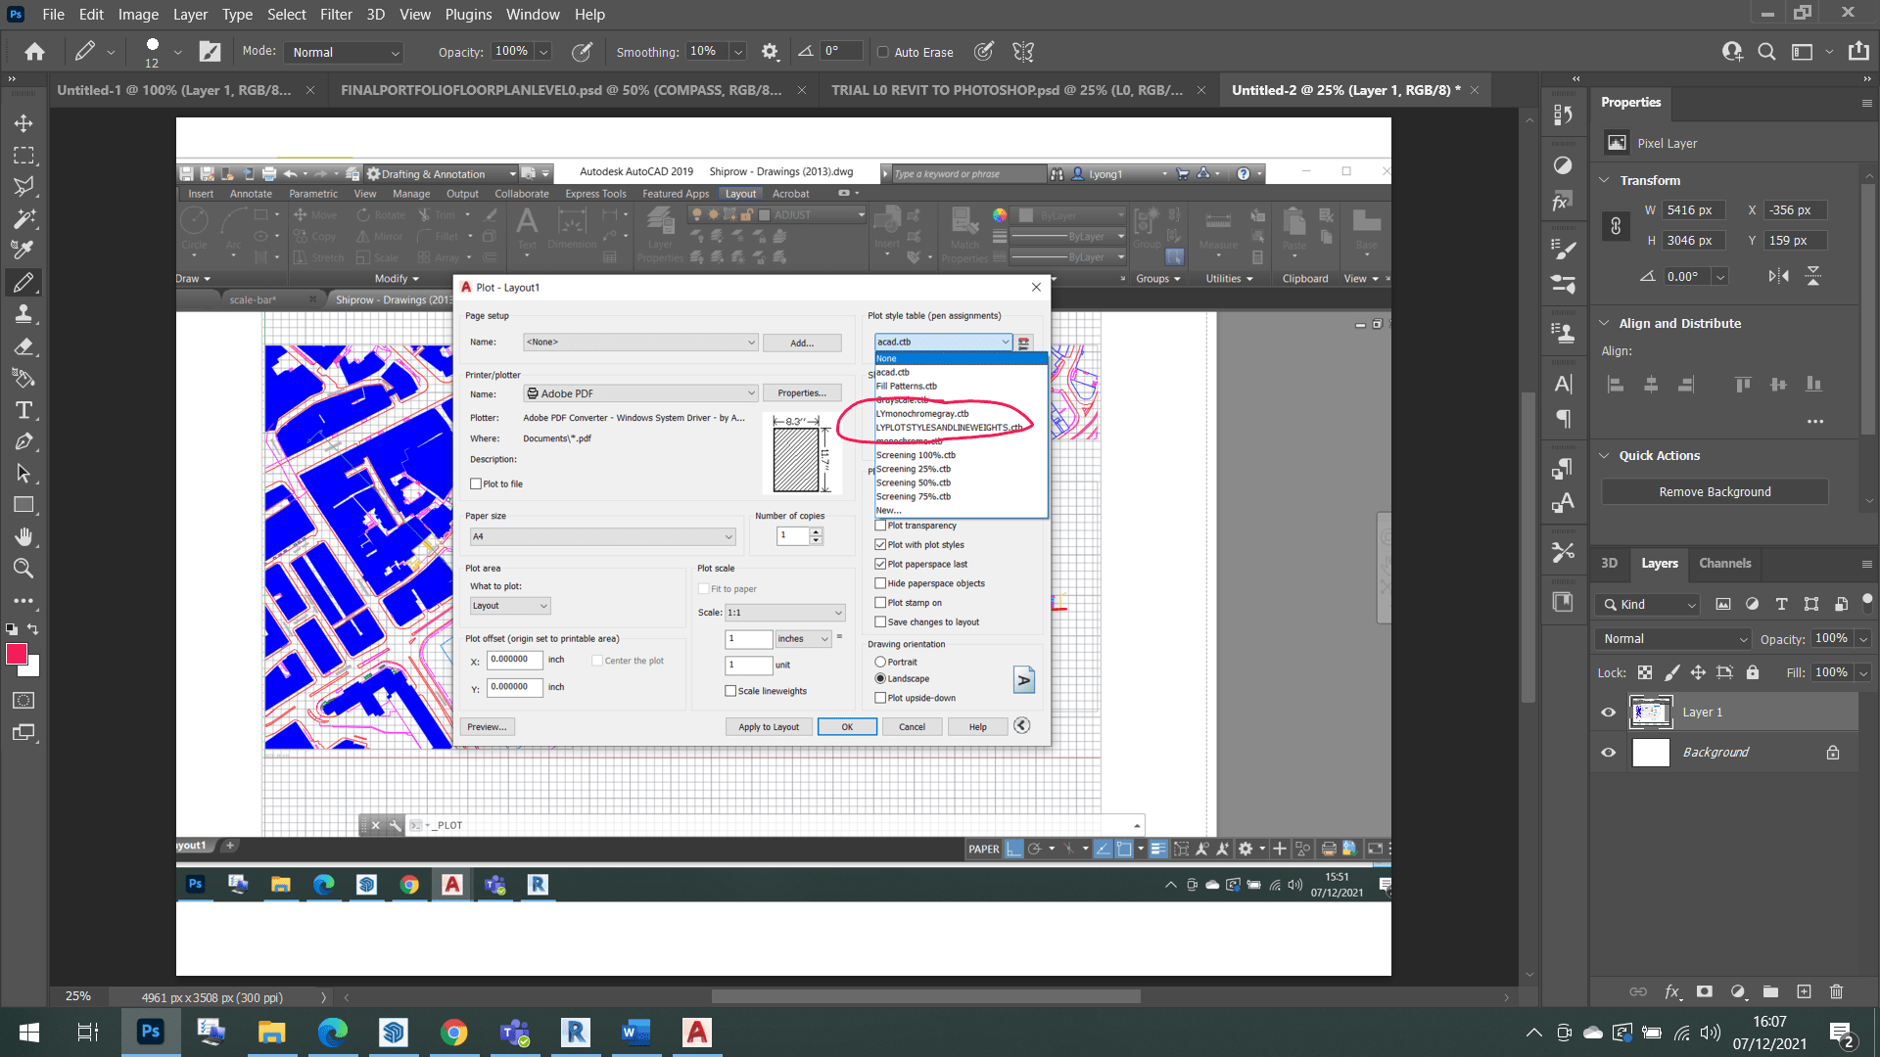Select the Magic Wand tool
Image resolution: width=1880 pixels, height=1057 pixels.
(23, 218)
